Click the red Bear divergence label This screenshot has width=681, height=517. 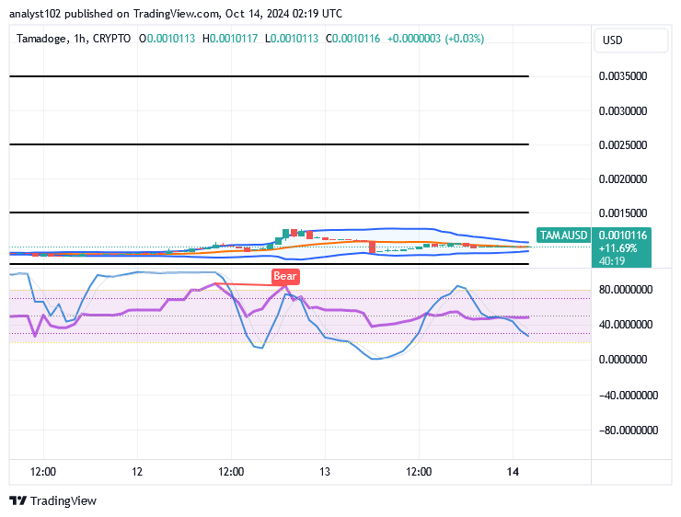285,276
